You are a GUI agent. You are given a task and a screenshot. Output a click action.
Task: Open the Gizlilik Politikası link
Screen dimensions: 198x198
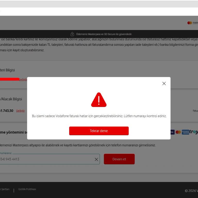click(27, 189)
